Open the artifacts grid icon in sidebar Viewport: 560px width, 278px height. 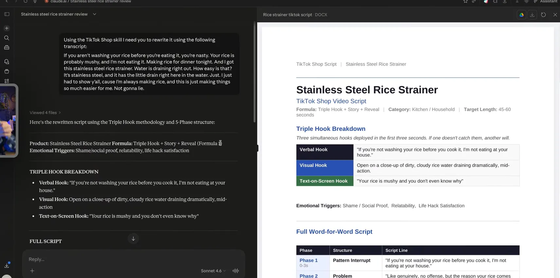pos(7,81)
